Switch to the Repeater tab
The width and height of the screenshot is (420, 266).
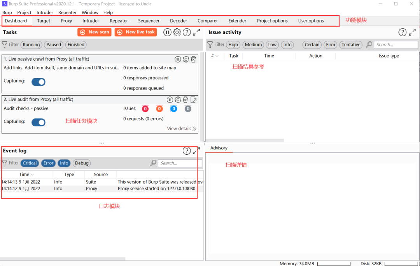119,21
